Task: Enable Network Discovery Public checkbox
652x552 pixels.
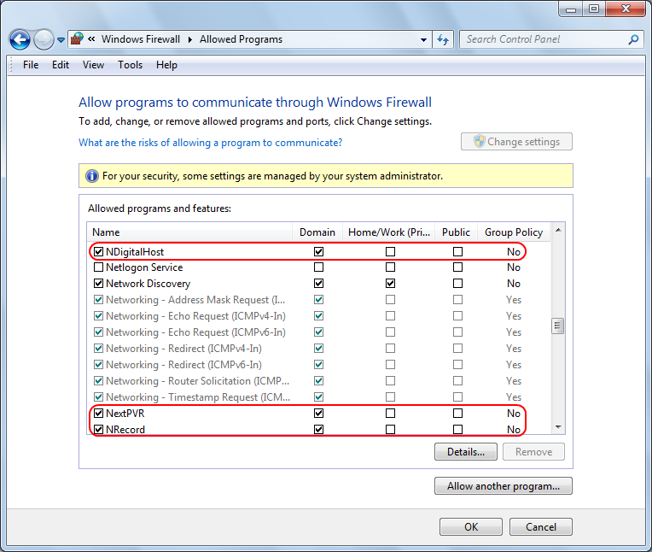Action: coord(457,284)
